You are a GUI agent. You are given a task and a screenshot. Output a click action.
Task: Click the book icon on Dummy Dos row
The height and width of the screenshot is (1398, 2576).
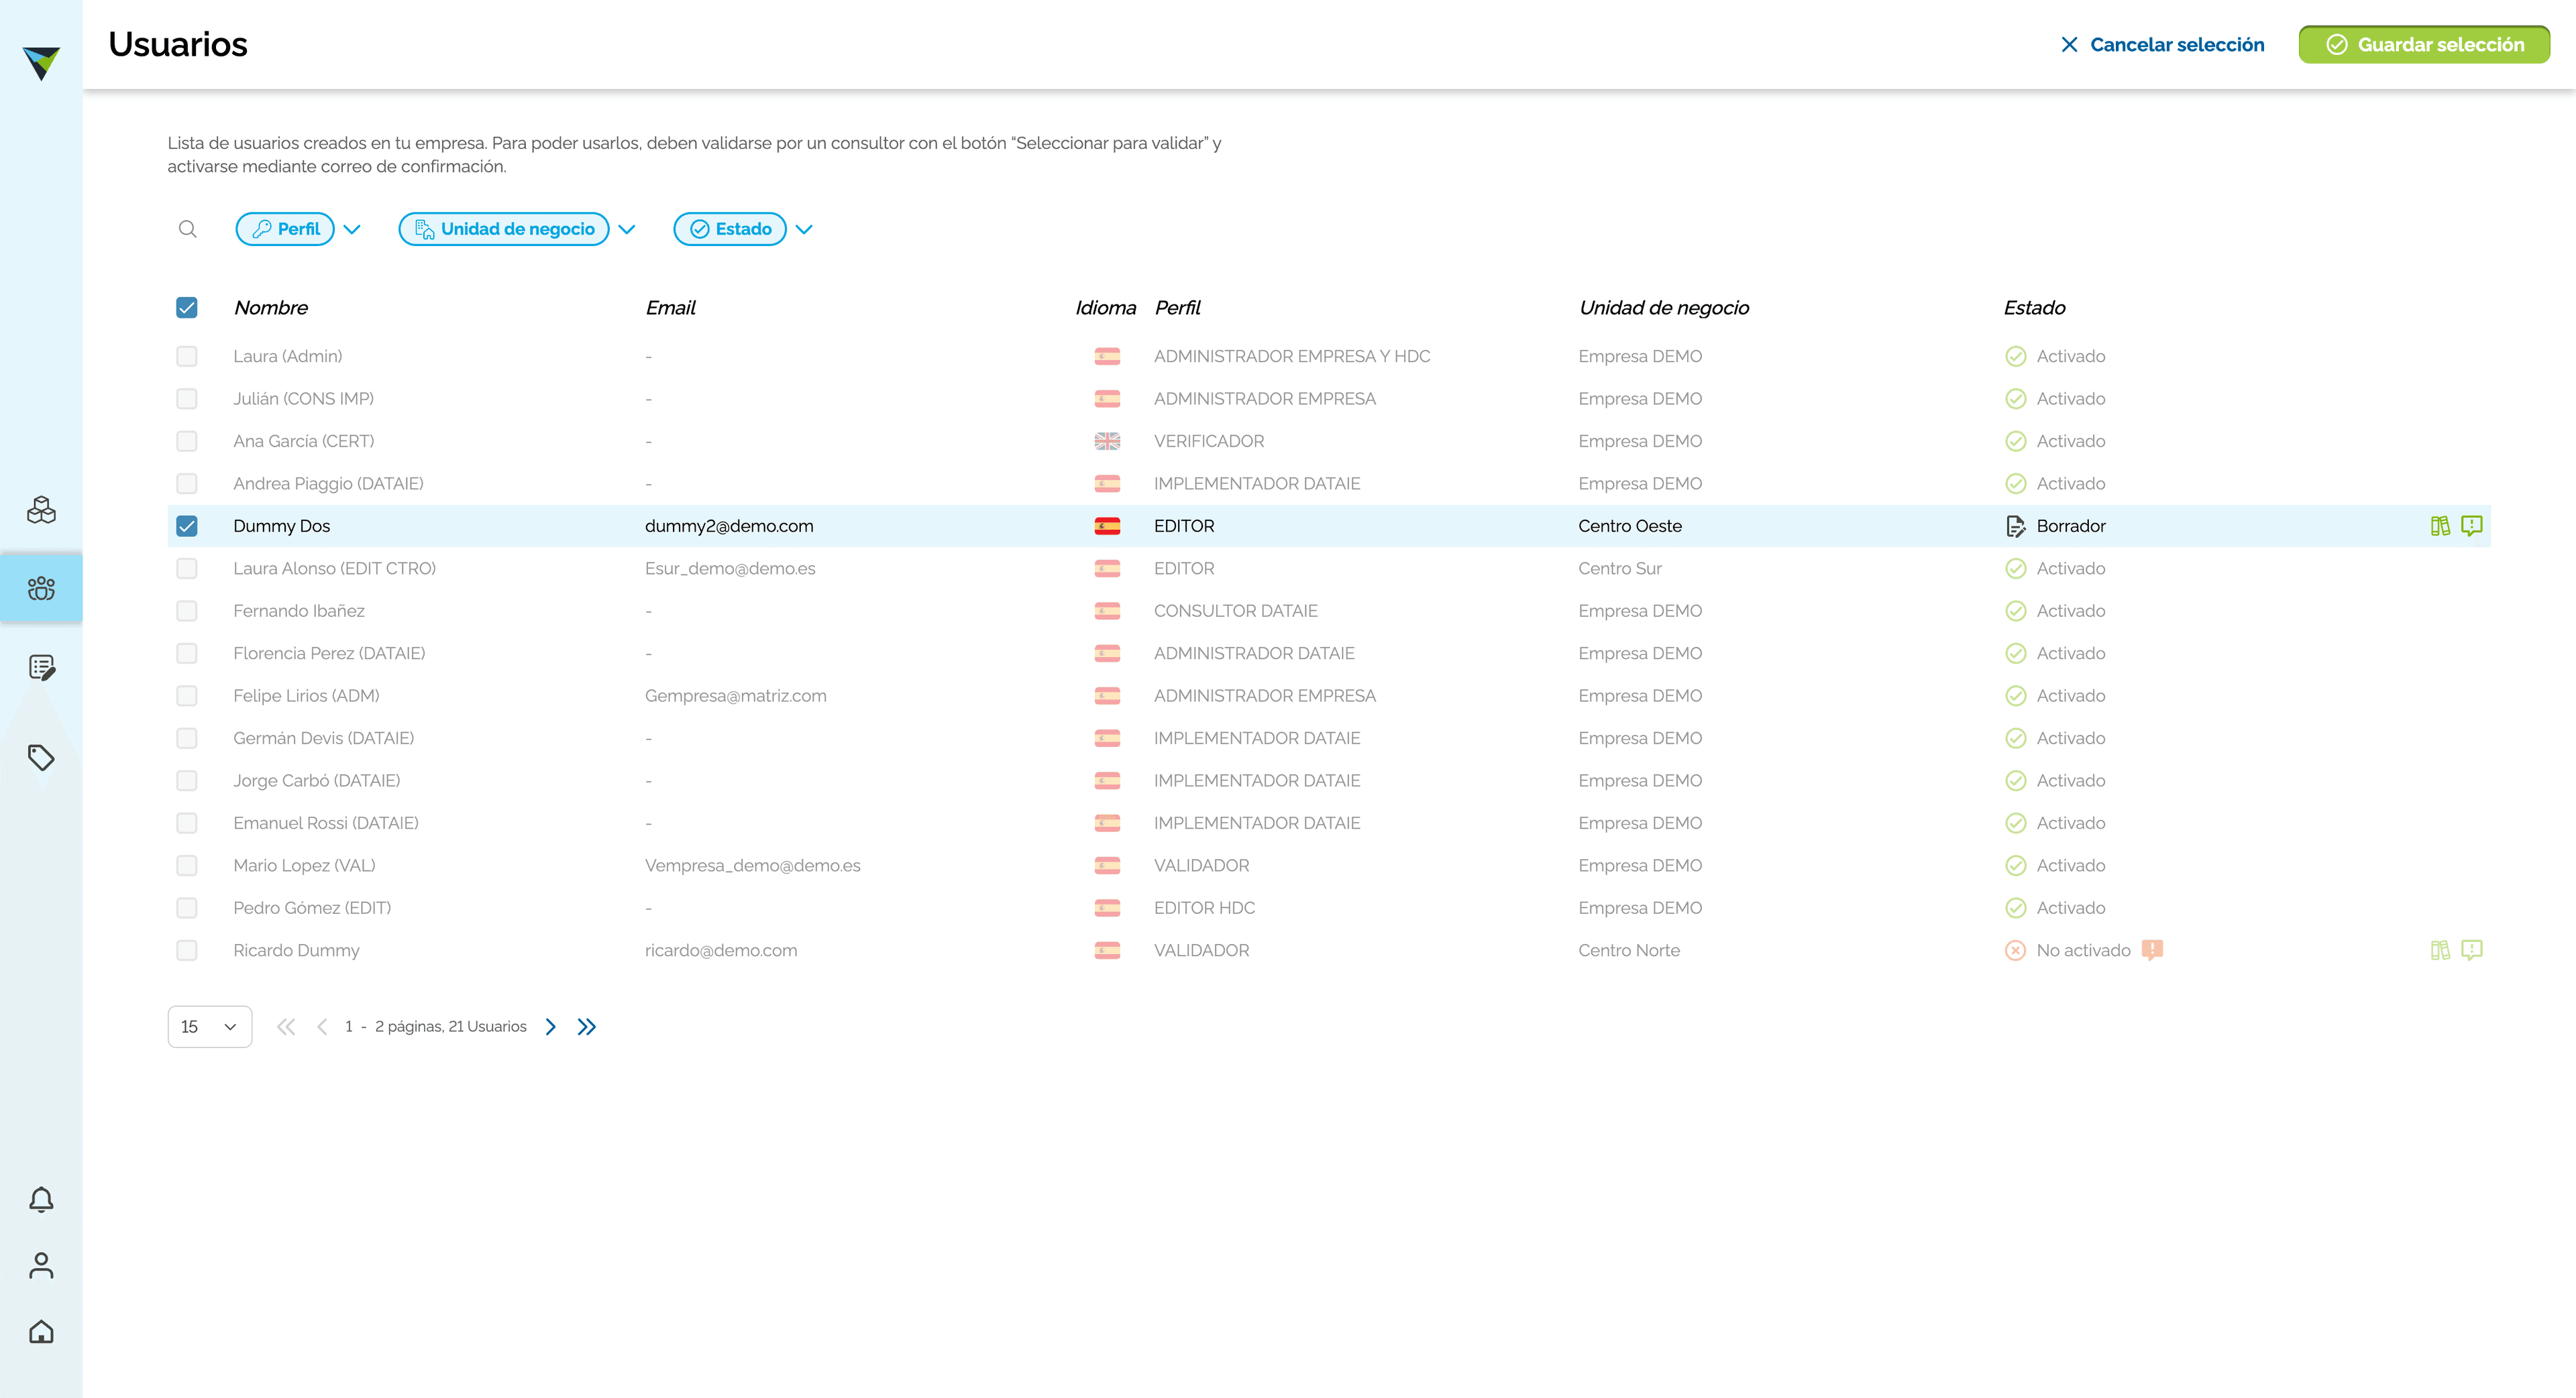pos(2440,526)
